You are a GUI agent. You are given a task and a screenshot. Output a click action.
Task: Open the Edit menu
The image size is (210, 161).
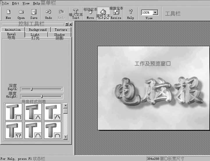pos(15,3)
